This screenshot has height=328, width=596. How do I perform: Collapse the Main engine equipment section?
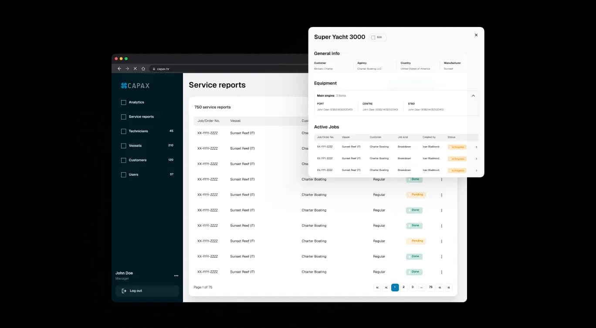pos(473,95)
